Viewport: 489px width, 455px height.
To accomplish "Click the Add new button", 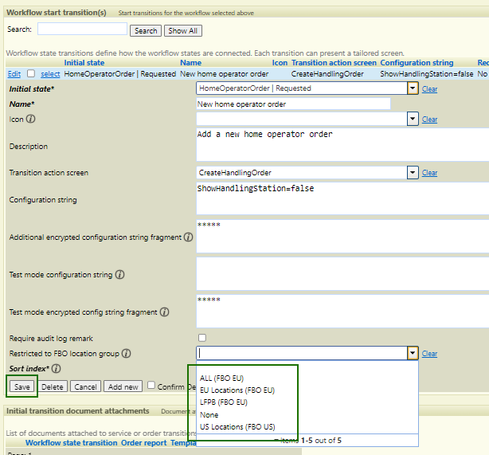I will click(123, 386).
